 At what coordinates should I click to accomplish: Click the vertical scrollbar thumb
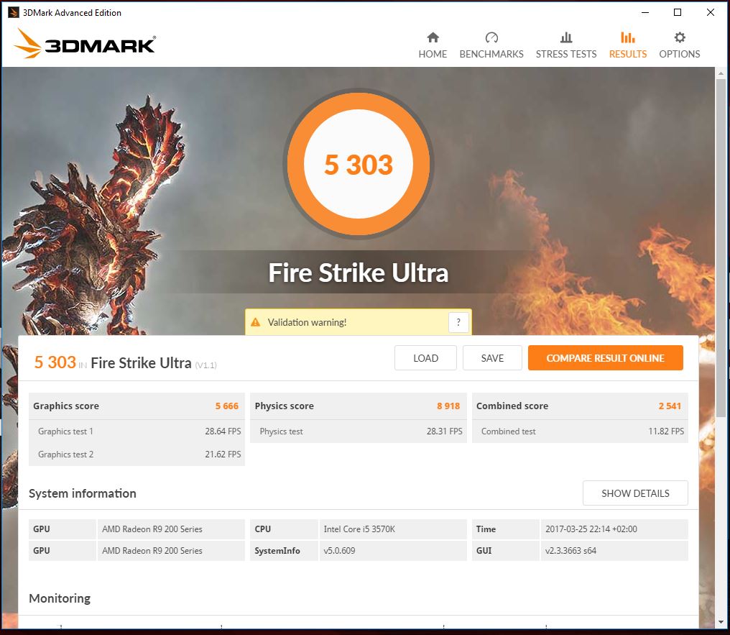(x=721, y=248)
